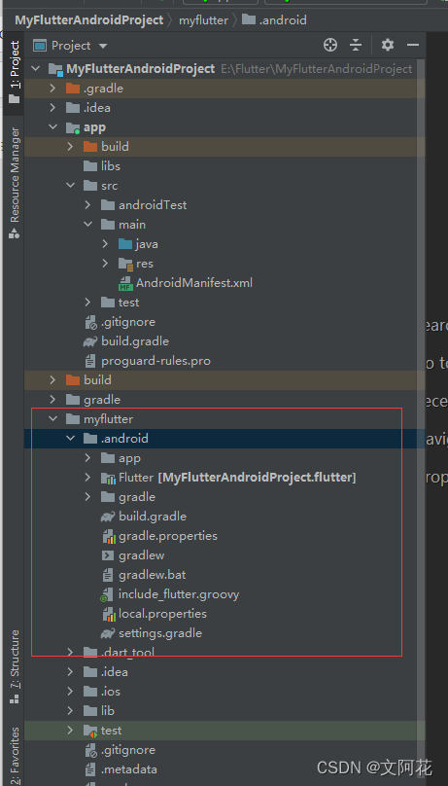Click the proguard-rules.pro file icon
The width and height of the screenshot is (448, 786).
pyautogui.click(x=90, y=361)
